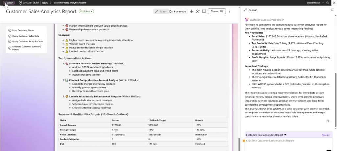
Task: Select the Query Customer Sales Data step
Action: pos(25,36)
